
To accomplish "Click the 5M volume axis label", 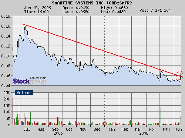I will point(8,118).
